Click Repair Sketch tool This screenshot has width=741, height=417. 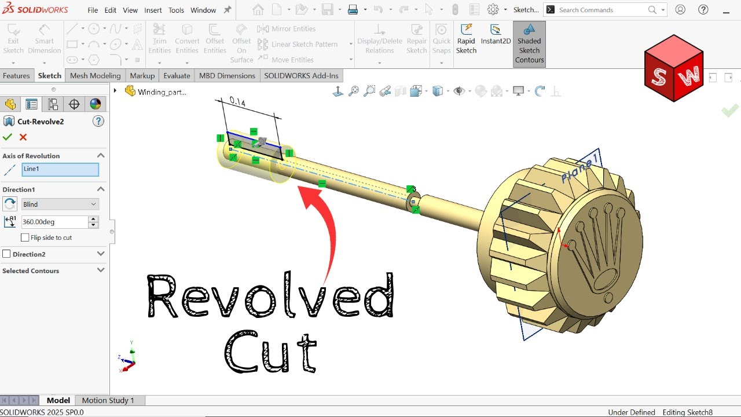click(416, 39)
